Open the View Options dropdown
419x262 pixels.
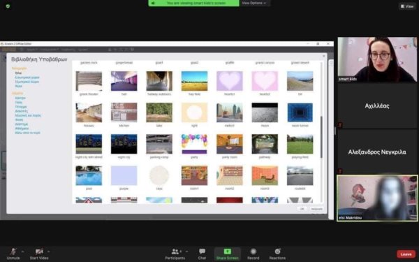[254, 3]
